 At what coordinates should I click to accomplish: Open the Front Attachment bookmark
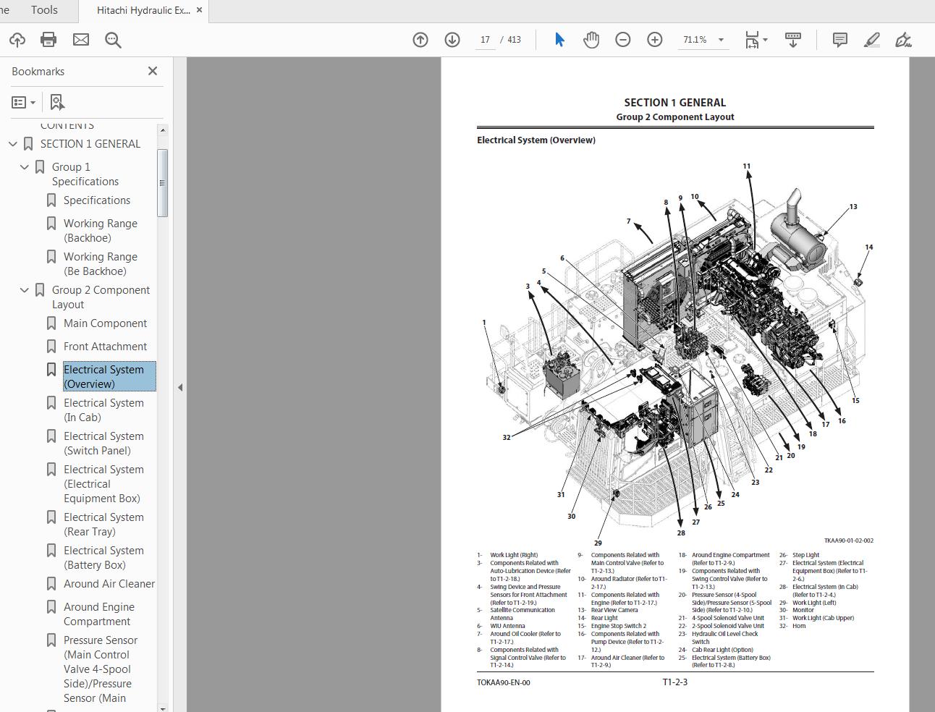click(105, 347)
